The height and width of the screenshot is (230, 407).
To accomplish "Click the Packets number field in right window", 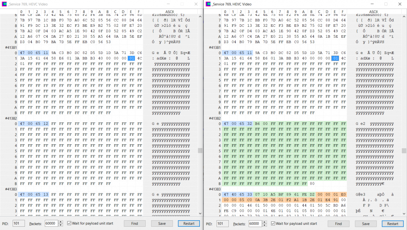I will (254, 223).
